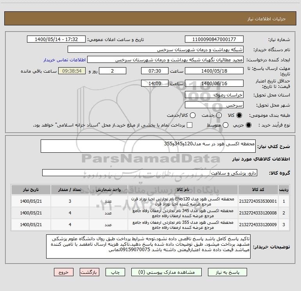Click item code 2132724333120008
Viewport: 301px width, 291px height.
pos(258,213)
